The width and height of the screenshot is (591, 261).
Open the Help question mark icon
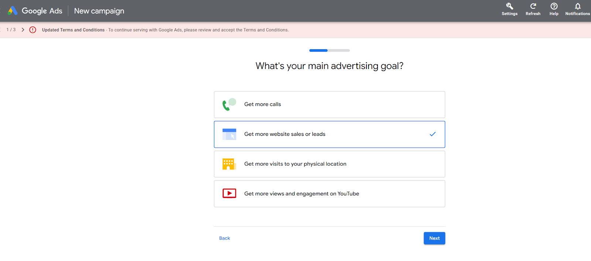(x=554, y=6)
